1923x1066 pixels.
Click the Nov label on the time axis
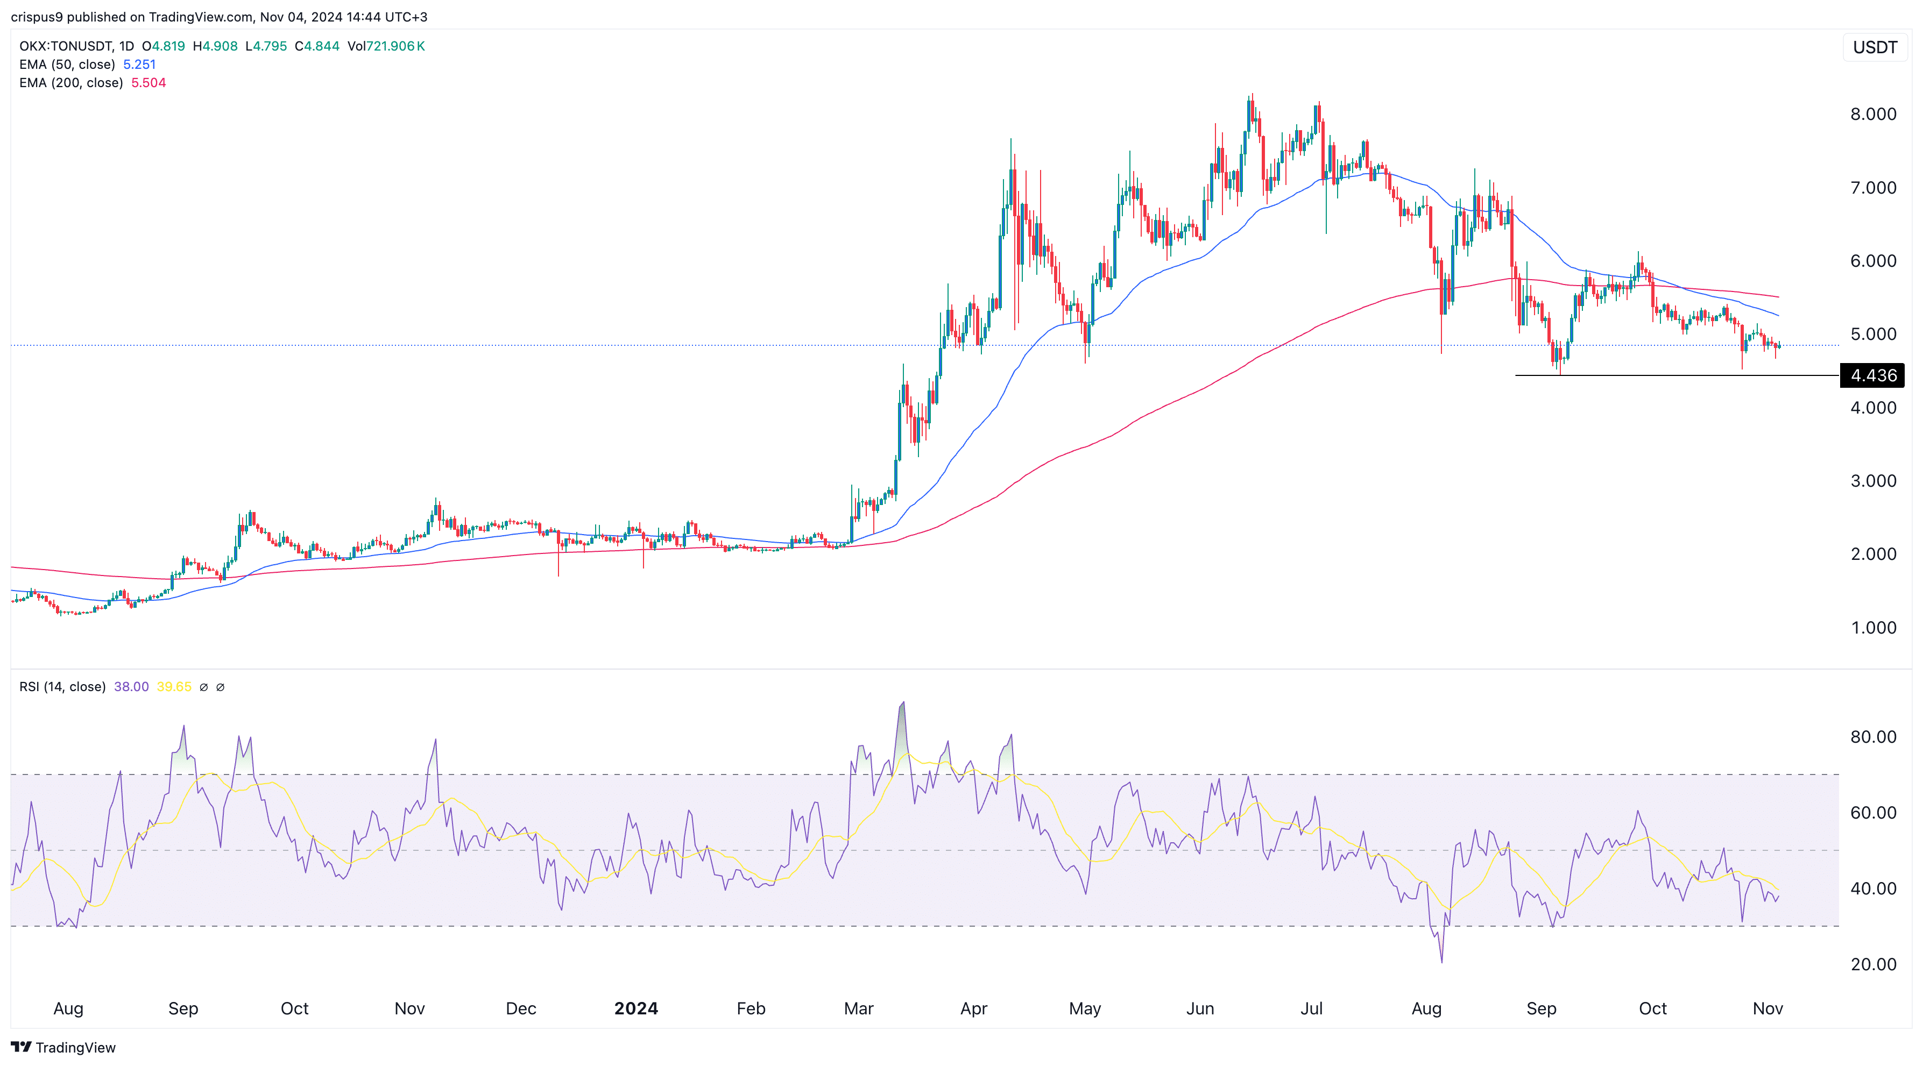coord(1766,1008)
